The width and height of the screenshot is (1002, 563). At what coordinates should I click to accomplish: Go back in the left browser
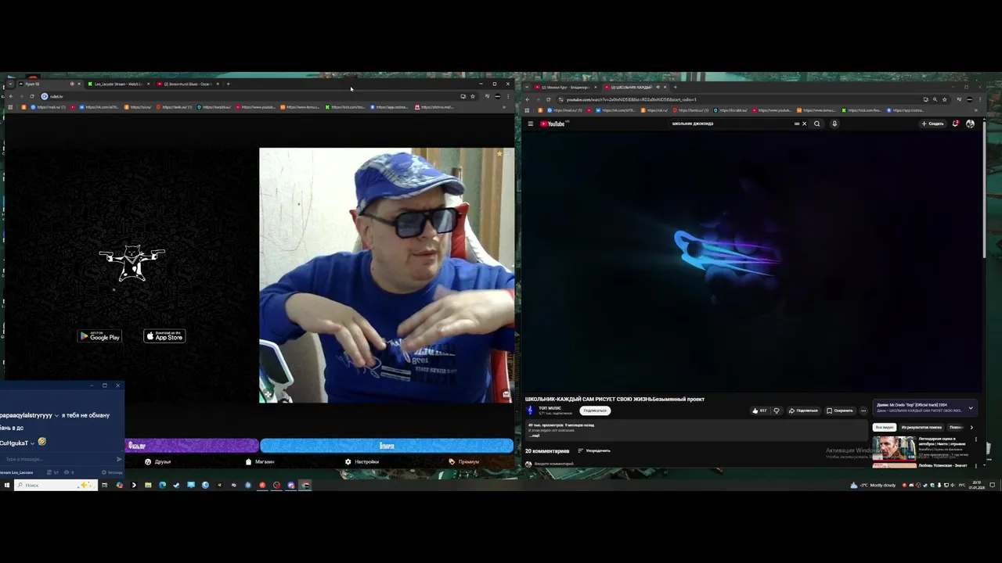[x=10, y=96]
